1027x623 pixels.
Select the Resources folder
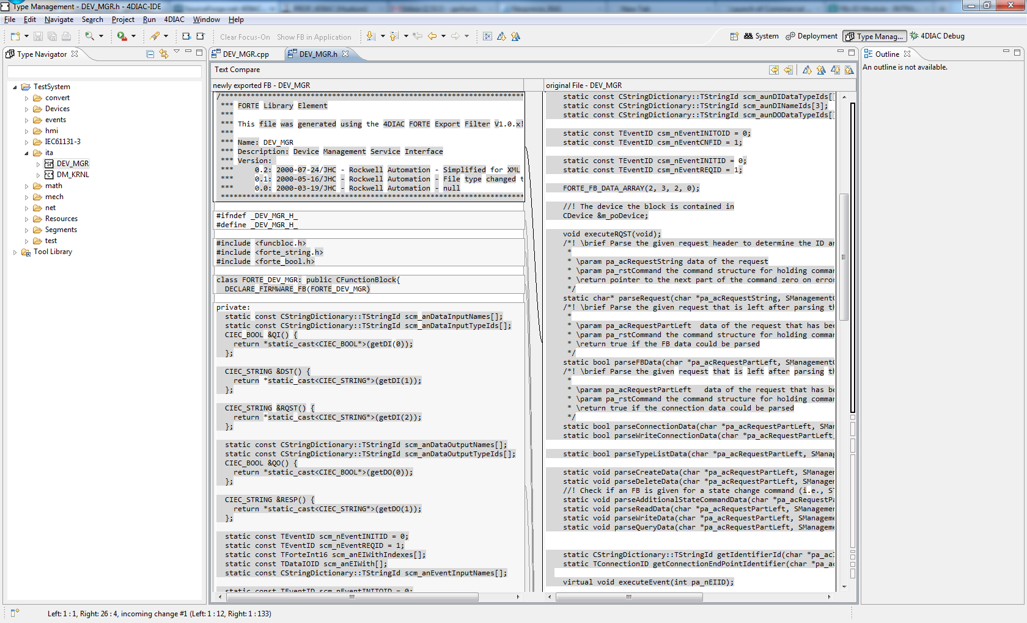point(61,219)
